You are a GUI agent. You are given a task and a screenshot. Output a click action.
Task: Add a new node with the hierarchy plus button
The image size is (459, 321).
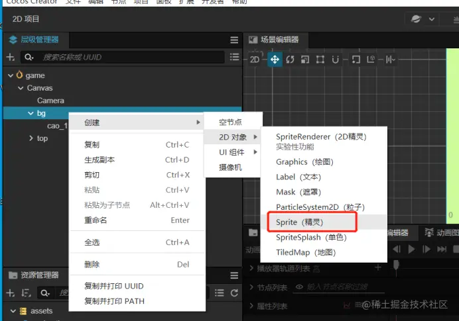tap(11, 57)
